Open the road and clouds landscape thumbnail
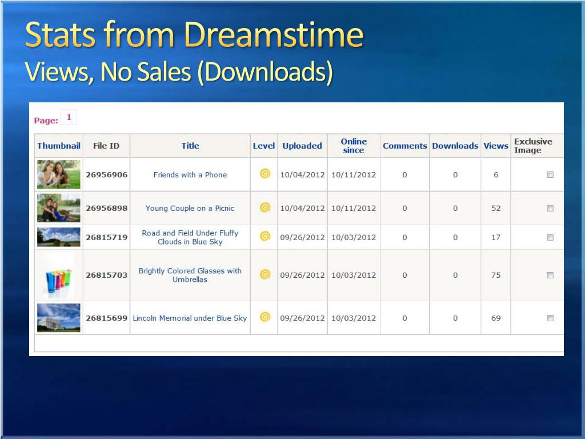 point(59,237)
